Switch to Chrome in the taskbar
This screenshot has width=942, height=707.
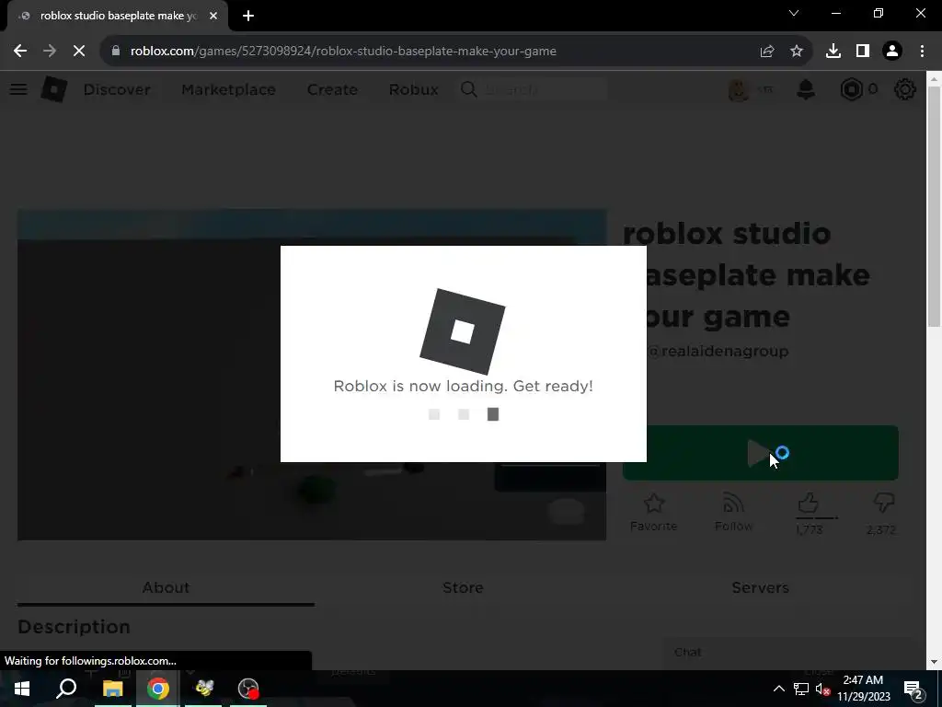(x=158, y=689)
